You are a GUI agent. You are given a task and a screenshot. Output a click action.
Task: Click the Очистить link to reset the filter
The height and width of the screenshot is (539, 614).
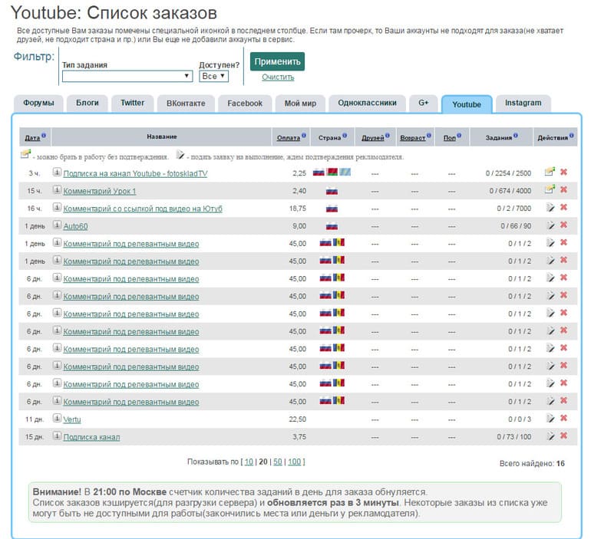pyautogui.click(x=277, y=77)
